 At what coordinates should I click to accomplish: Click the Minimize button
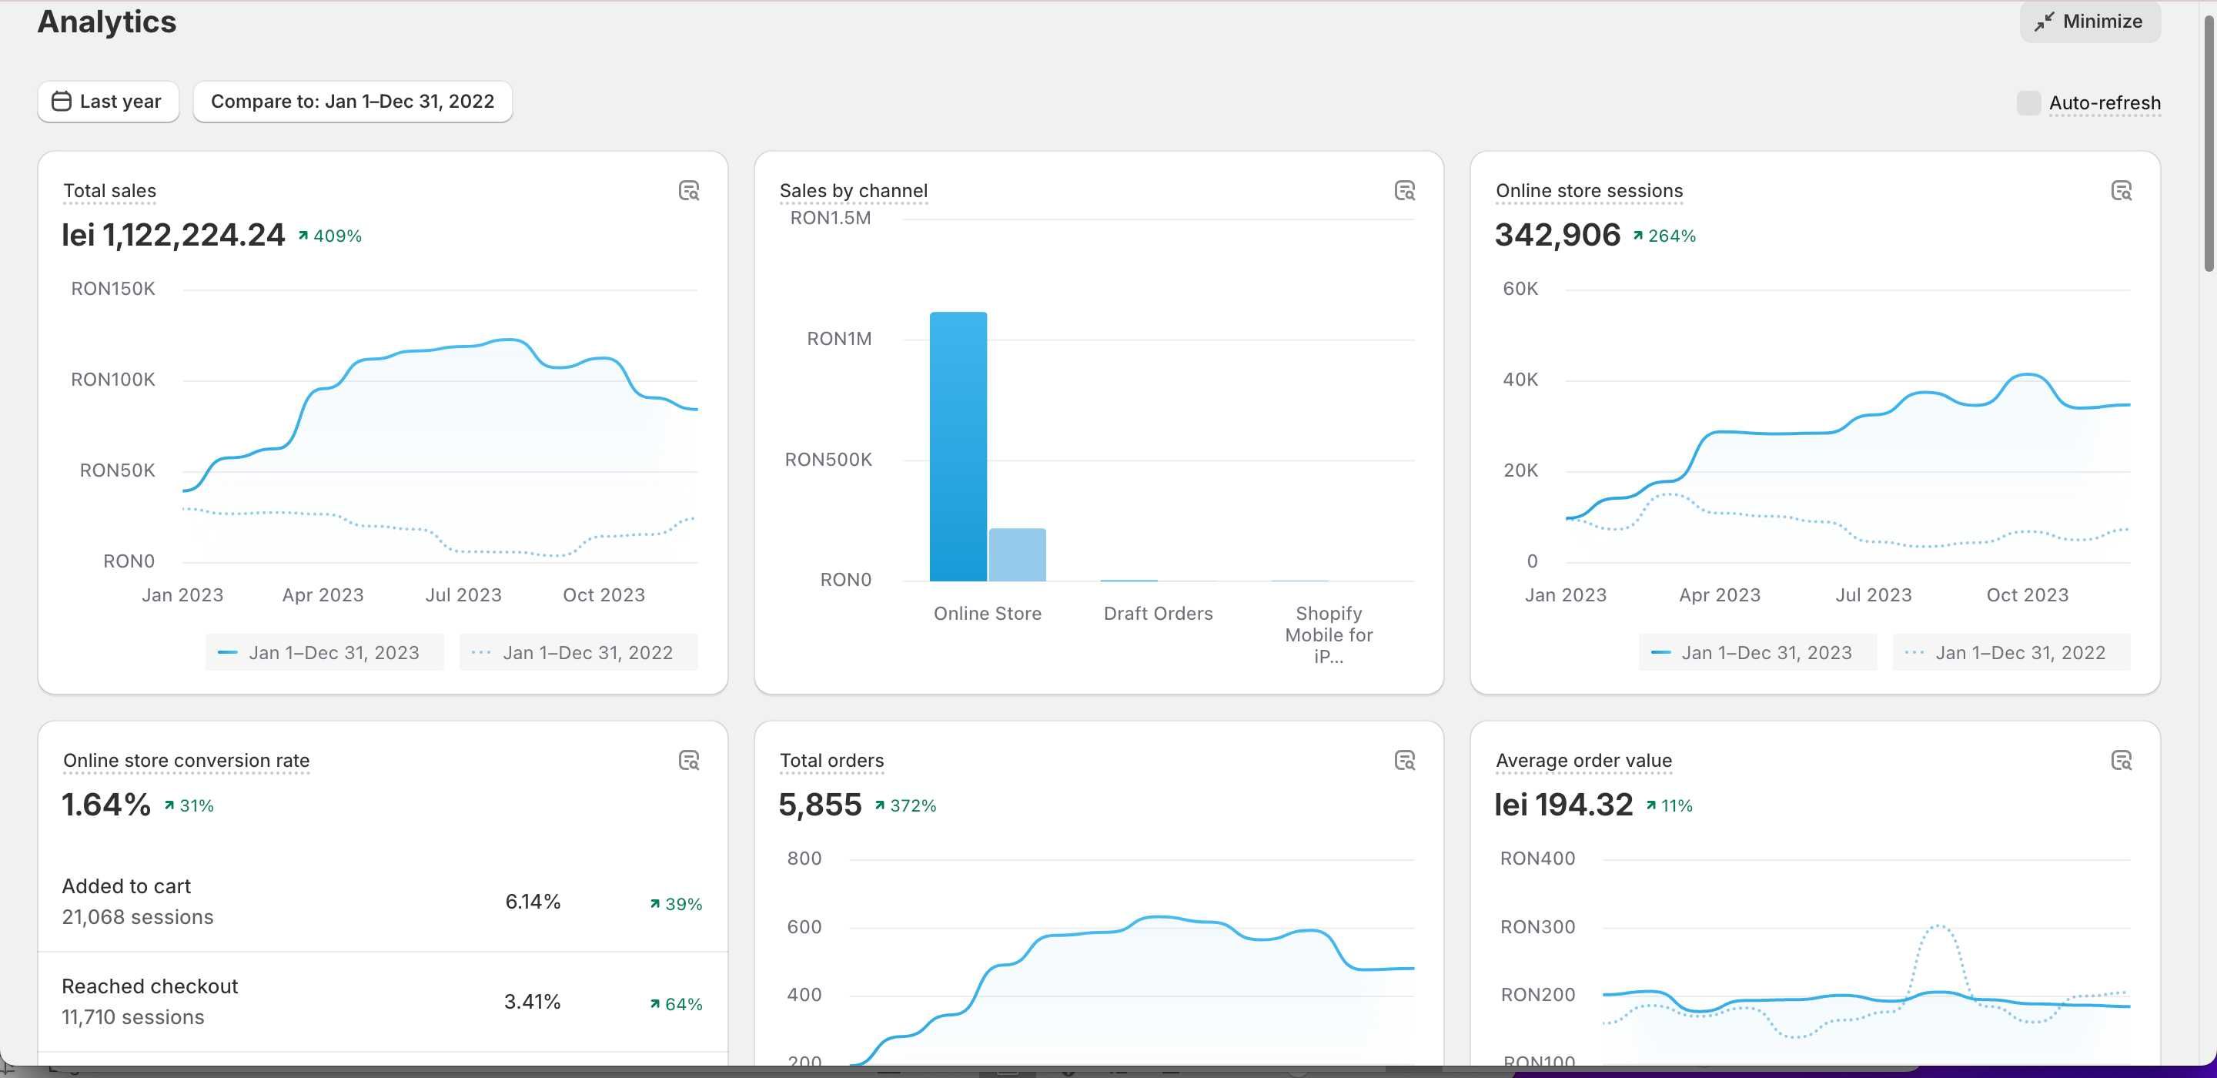tap(2090, 21)
